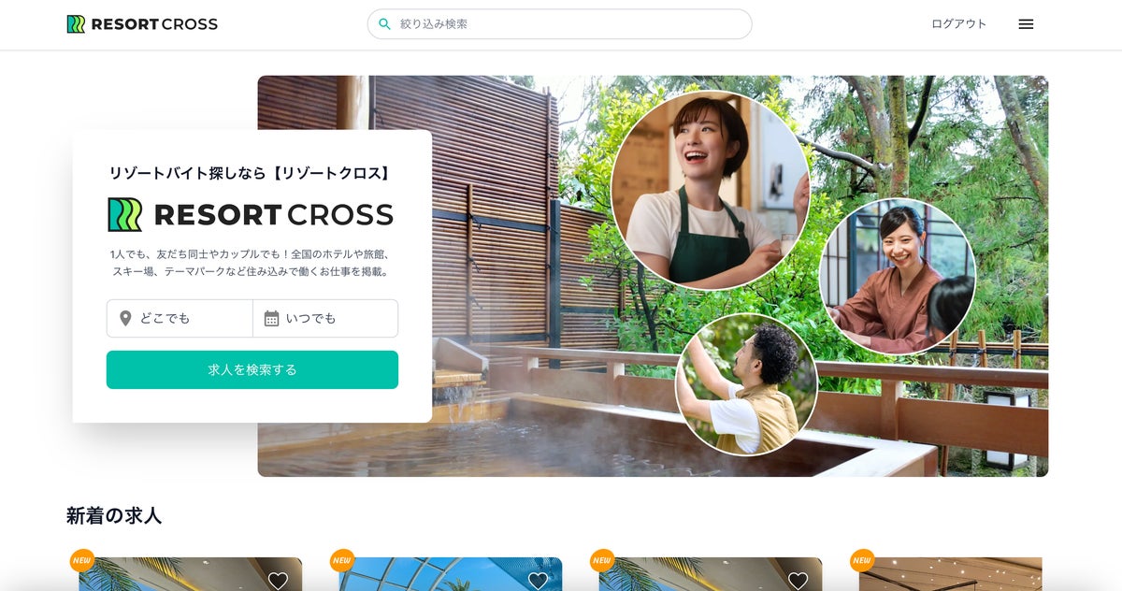
Task: Favorite the first job with heart icon
Action: coord(278,581)
